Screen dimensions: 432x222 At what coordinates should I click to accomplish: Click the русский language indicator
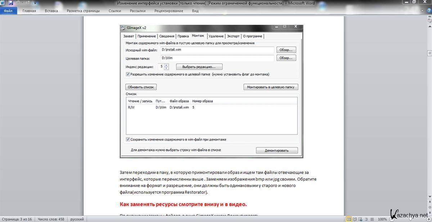pos(77,219)
